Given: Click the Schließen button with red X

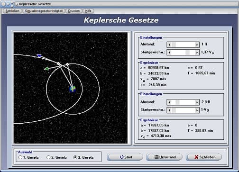Looking at the screenshot, I should click(204, 157).
